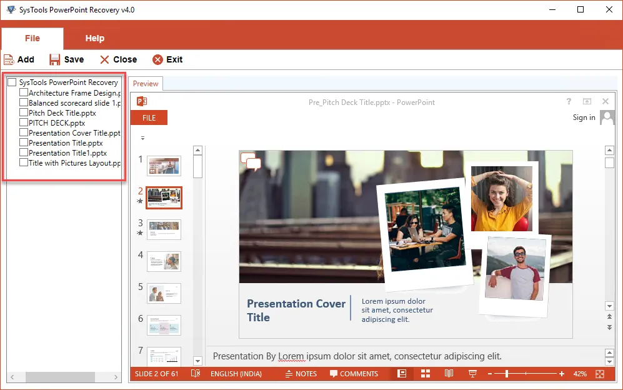The height and width of the screenshot is (390, 623).
Task: Select the Preview tab
Action: 146,84
